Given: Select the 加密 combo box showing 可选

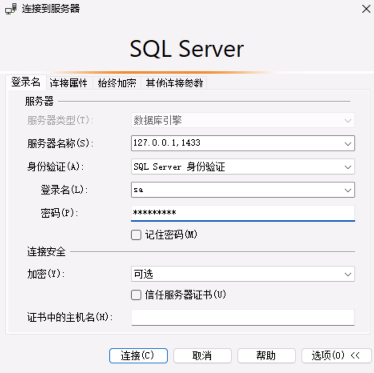Looking at the screenshot, I should [x=243, y=274].
